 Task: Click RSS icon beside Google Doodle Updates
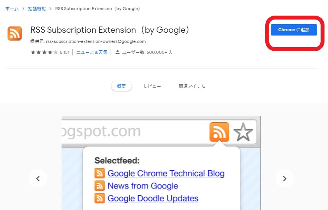[100, 198]
